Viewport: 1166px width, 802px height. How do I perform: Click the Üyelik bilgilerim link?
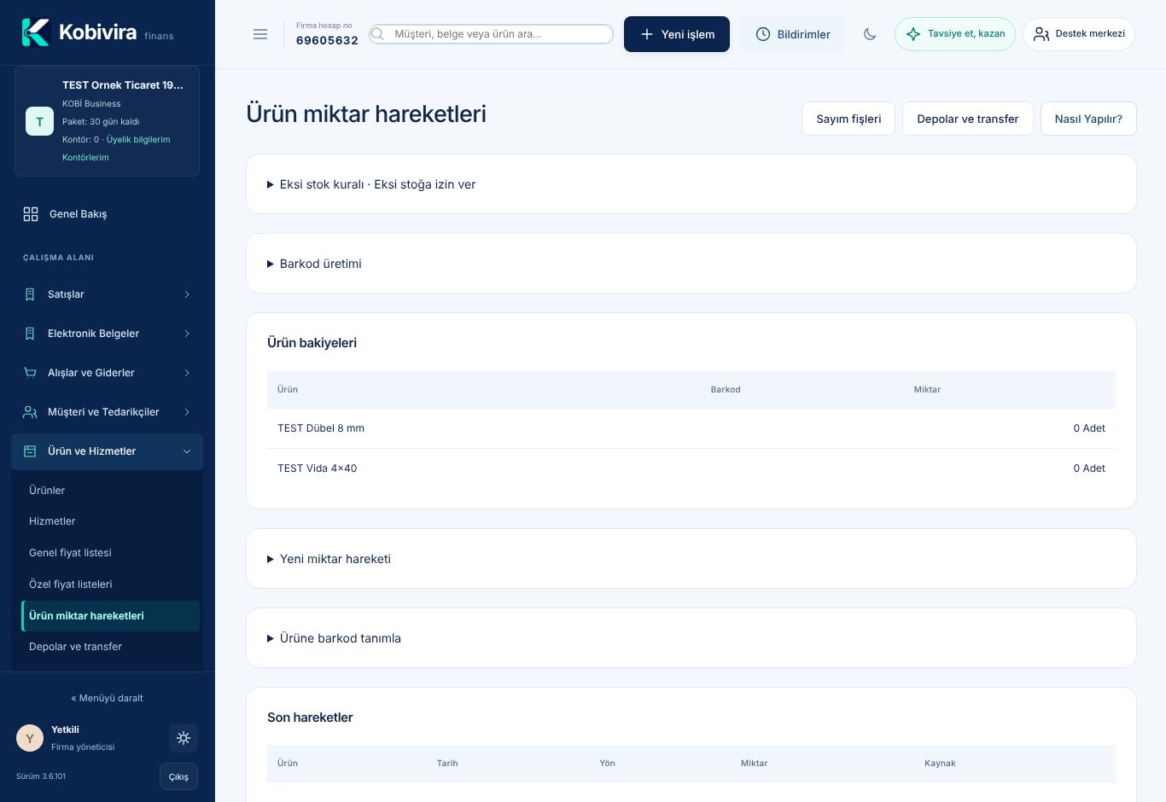click(x=138, y=139)
